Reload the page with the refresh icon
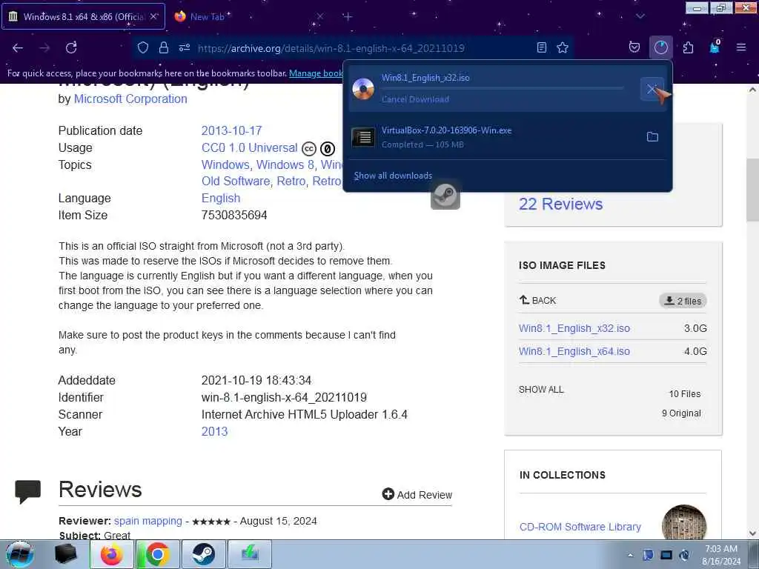 click(71, 48)
